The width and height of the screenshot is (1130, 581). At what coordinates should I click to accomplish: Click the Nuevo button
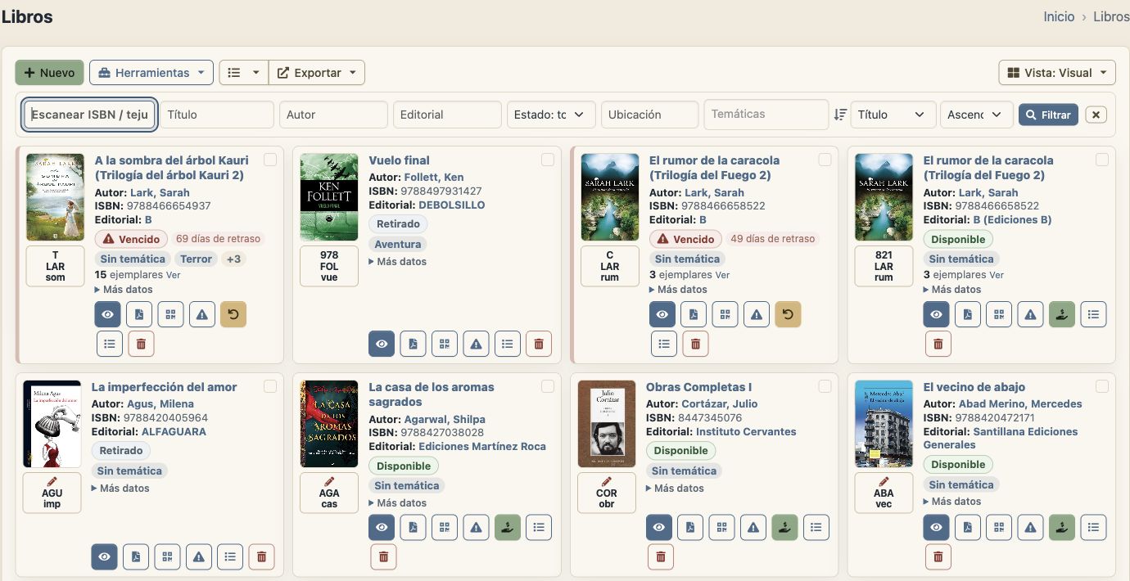(x=50, y=73)
